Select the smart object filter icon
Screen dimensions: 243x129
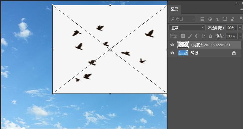[233, 19]
